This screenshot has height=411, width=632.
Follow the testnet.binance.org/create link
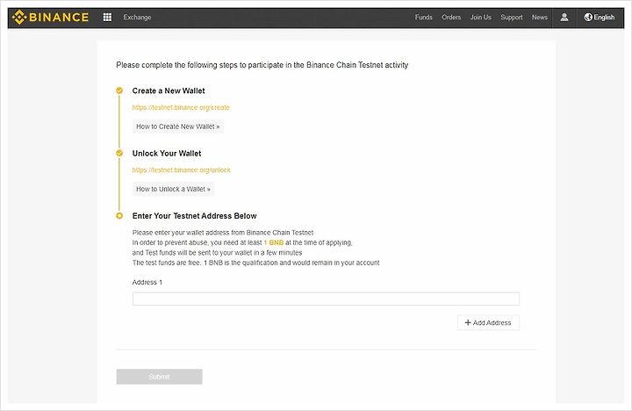pyautogui.click(x=181, y=107)
